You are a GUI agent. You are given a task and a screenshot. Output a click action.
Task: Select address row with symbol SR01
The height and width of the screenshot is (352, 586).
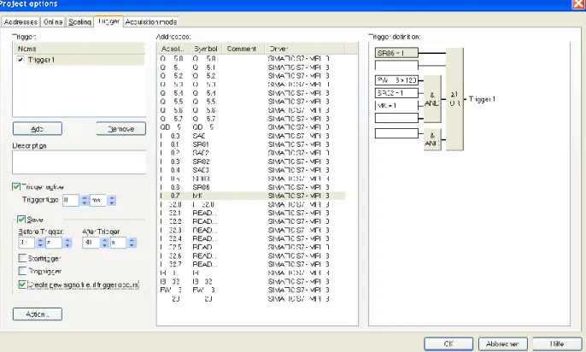coord(251,144)
